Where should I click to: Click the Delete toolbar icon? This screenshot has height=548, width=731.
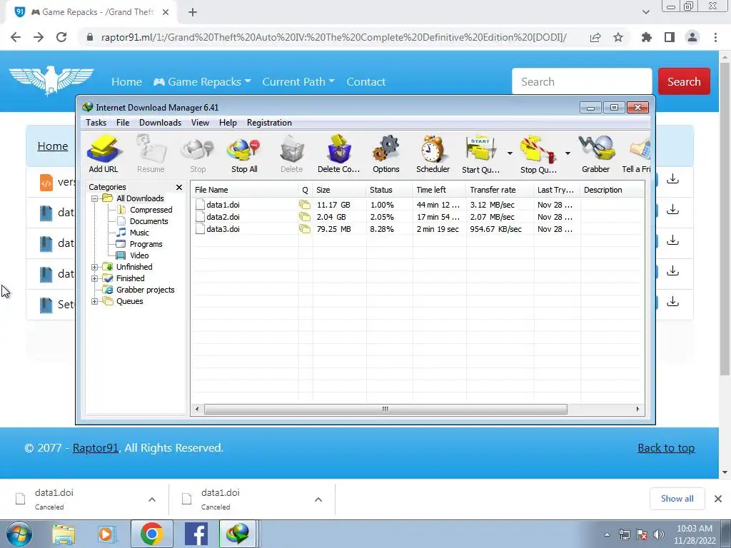(292, 154)
